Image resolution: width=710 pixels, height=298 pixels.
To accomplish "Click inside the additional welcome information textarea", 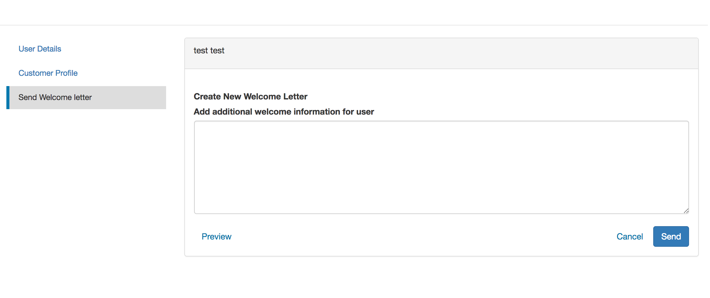I will tap(440, 167).
